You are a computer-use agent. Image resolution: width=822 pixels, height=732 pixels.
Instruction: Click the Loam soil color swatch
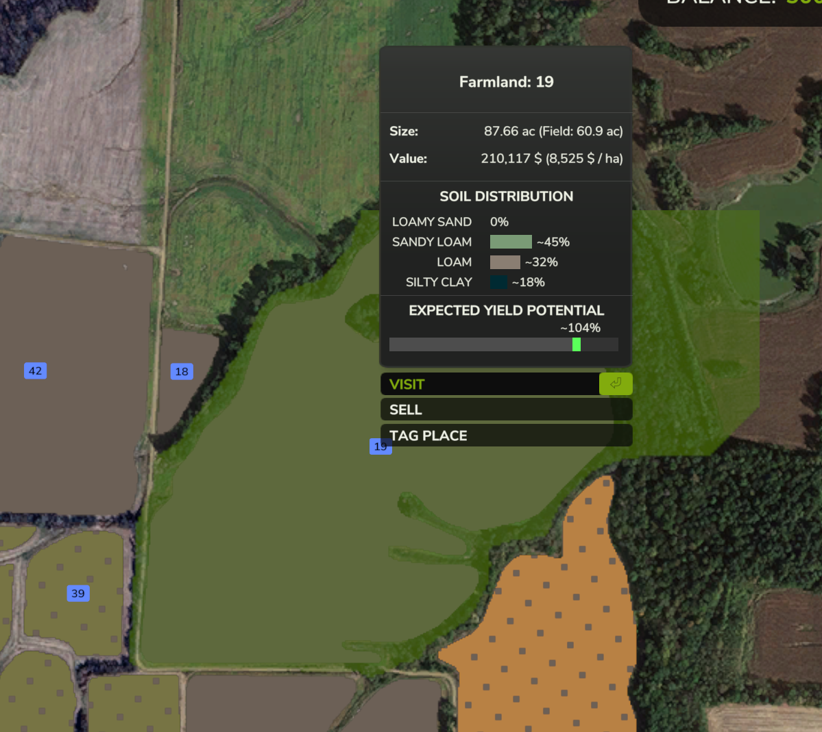tap(505, 262)
